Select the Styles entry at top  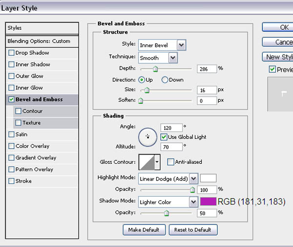coord(42,28)
